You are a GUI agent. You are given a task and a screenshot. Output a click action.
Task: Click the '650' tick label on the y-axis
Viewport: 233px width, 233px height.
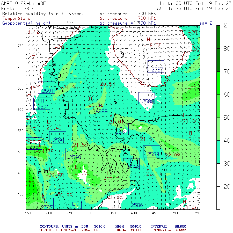pyautogui.click(x=20, y=88)
